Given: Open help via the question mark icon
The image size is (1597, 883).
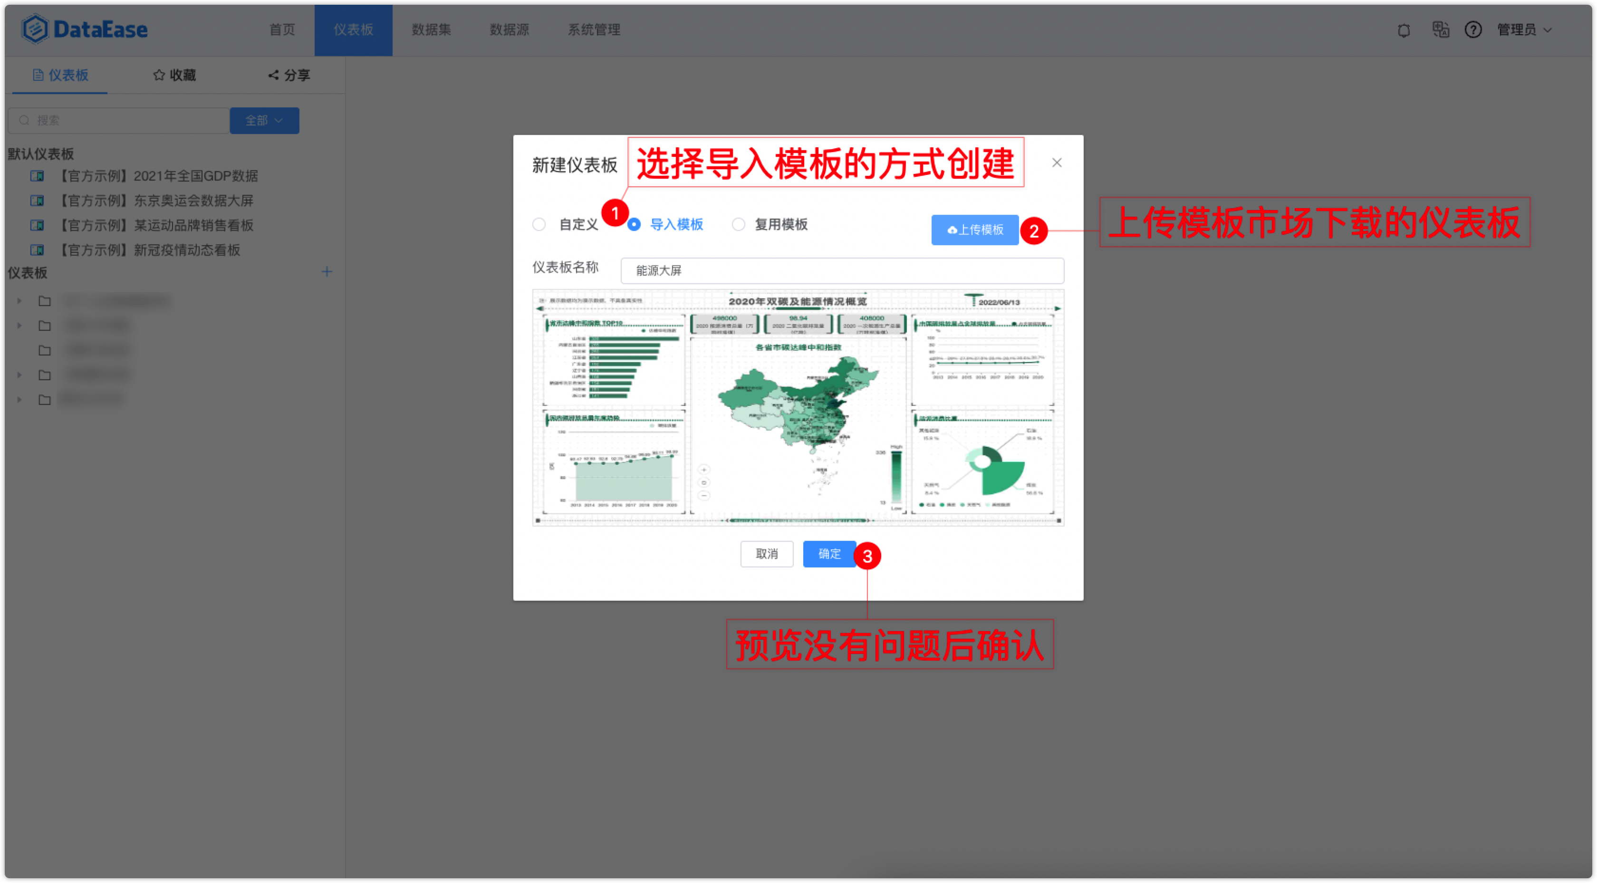Looking at the screenshot, I should click(1473, 30).
